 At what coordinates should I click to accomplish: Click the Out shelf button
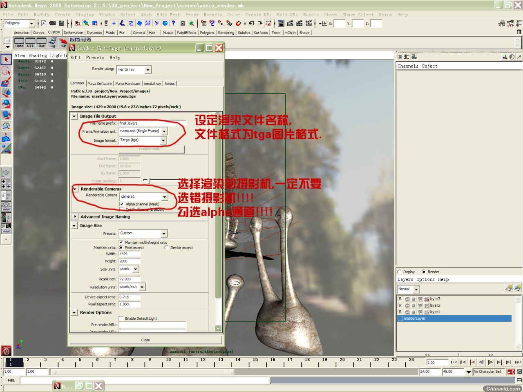point(41,42)
